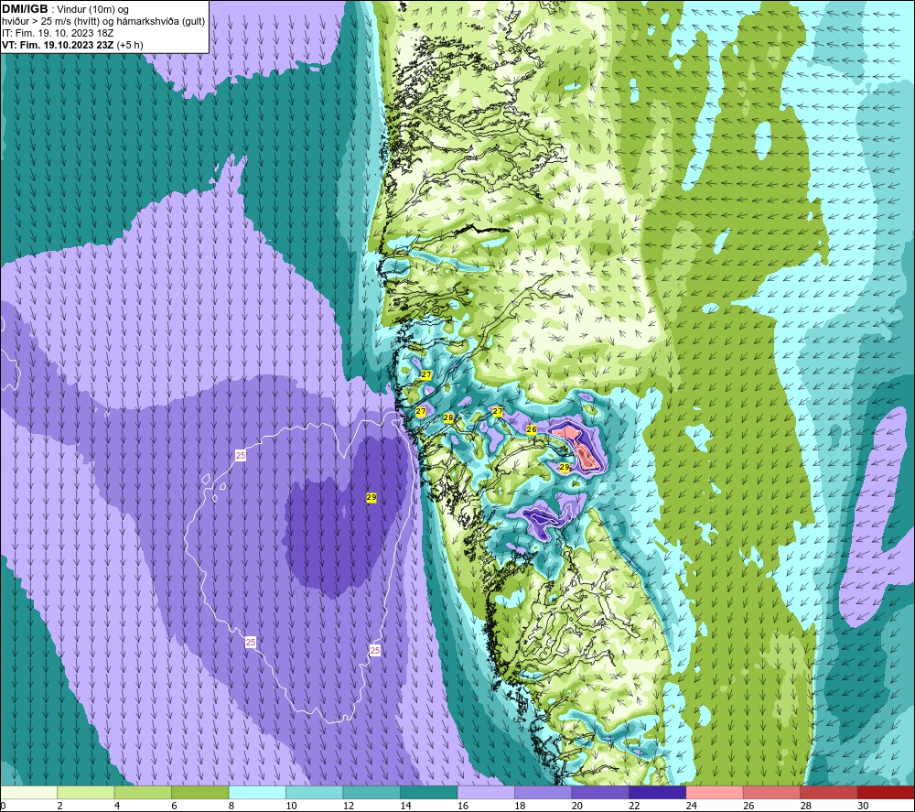This screenshot has width=915, height=812.
Task: Click the yellow 29 label beside the pink area
Action: click(x=564, y=467)
